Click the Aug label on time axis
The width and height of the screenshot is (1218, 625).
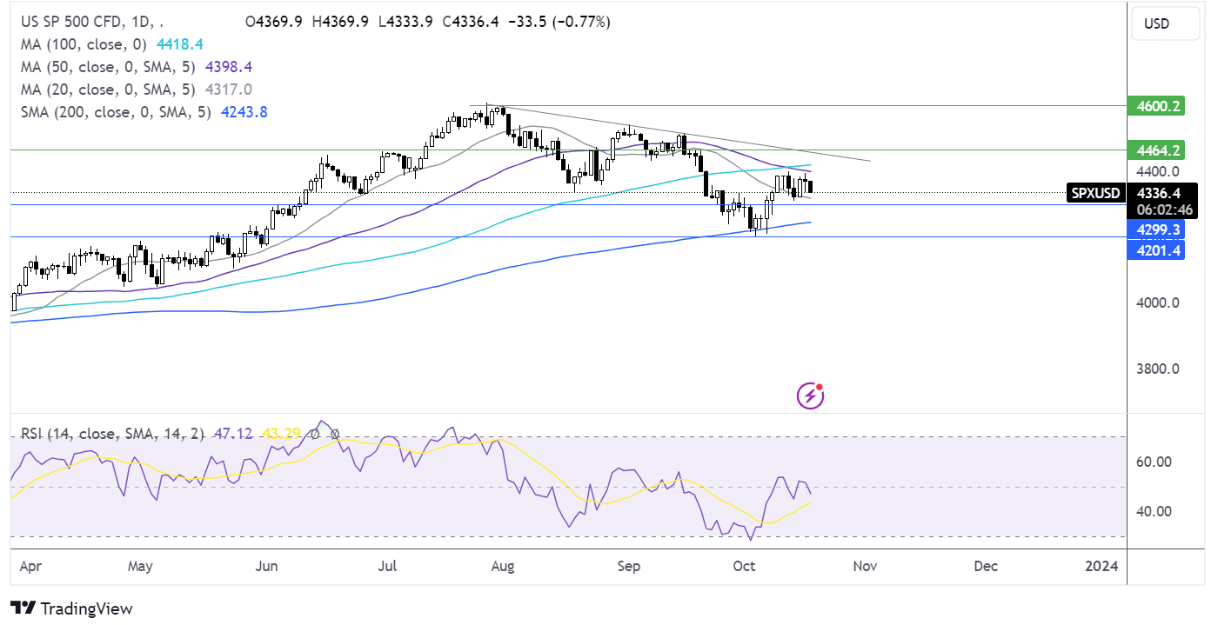click(502, 566)
